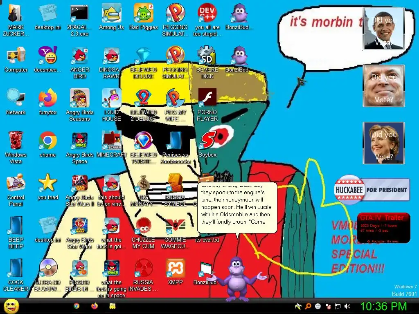Open the Action Center flag tray icon

pos(328,306)
